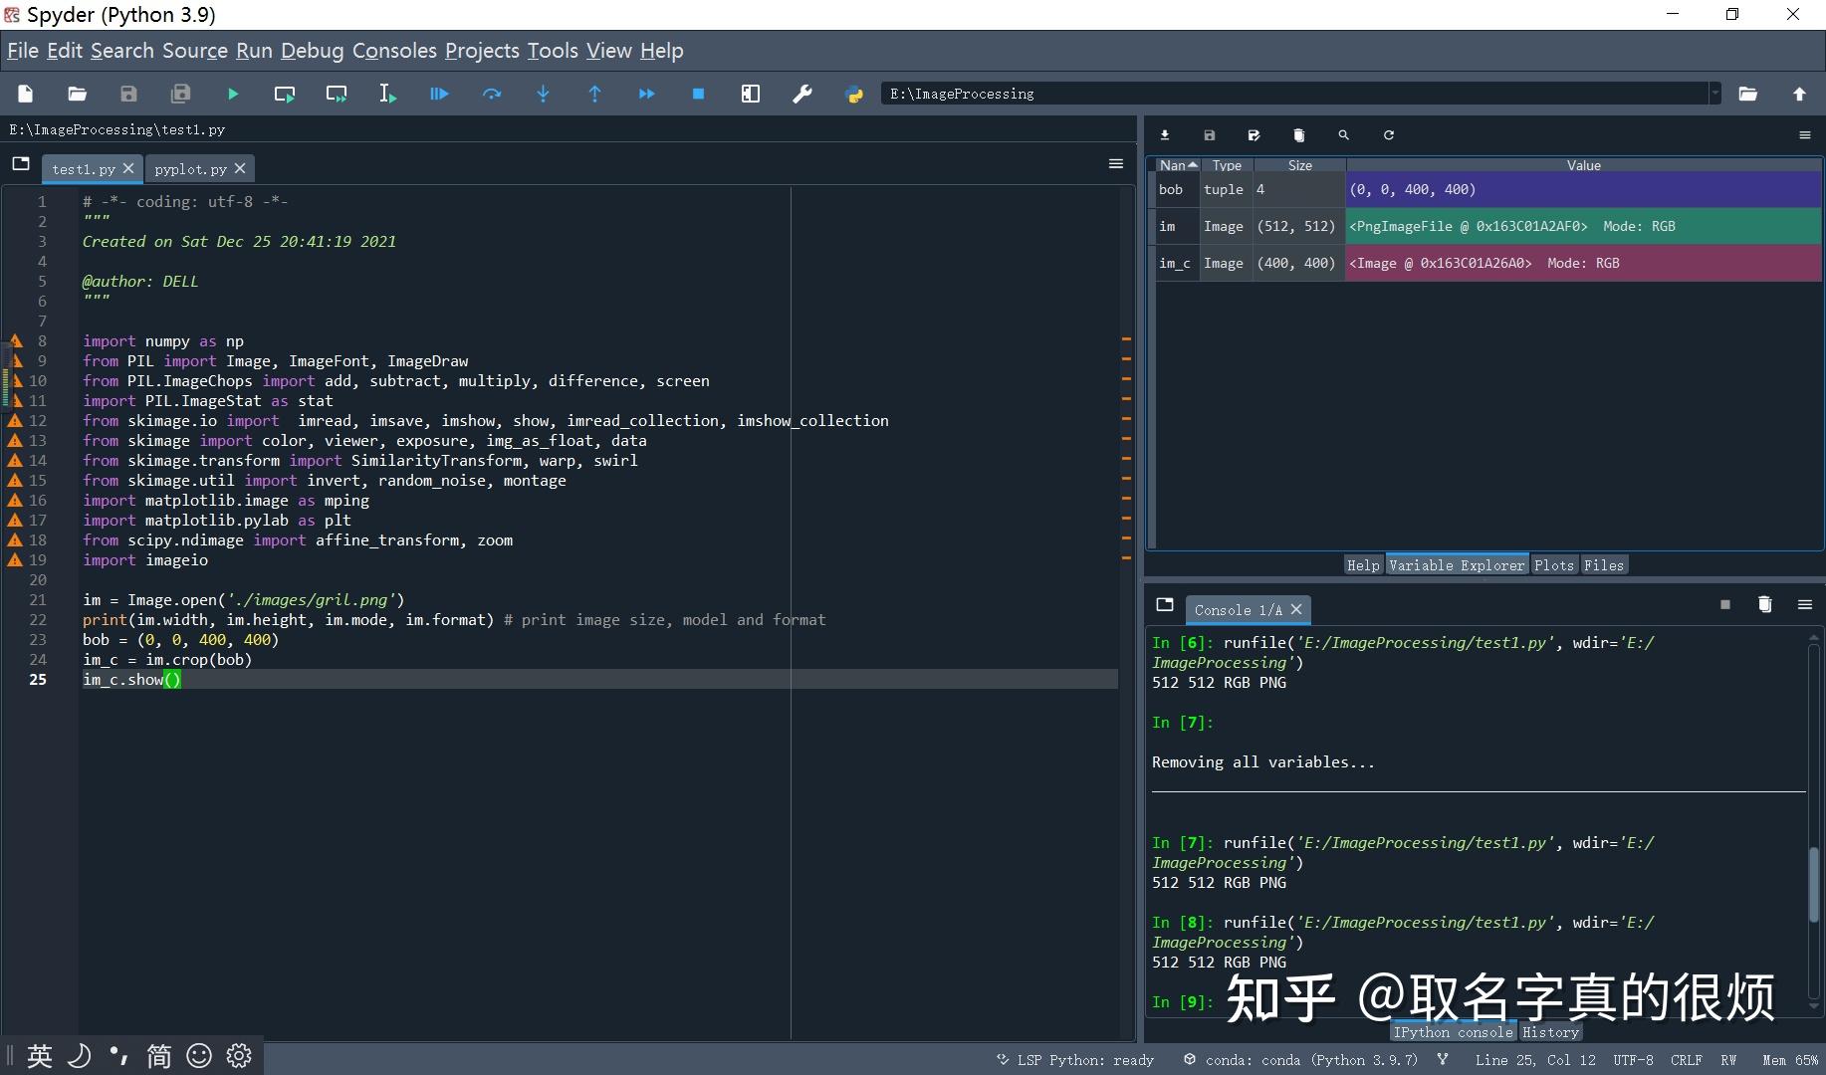Open the File menu
This screenshot has height=1075, width=1826.
(22, 51)
